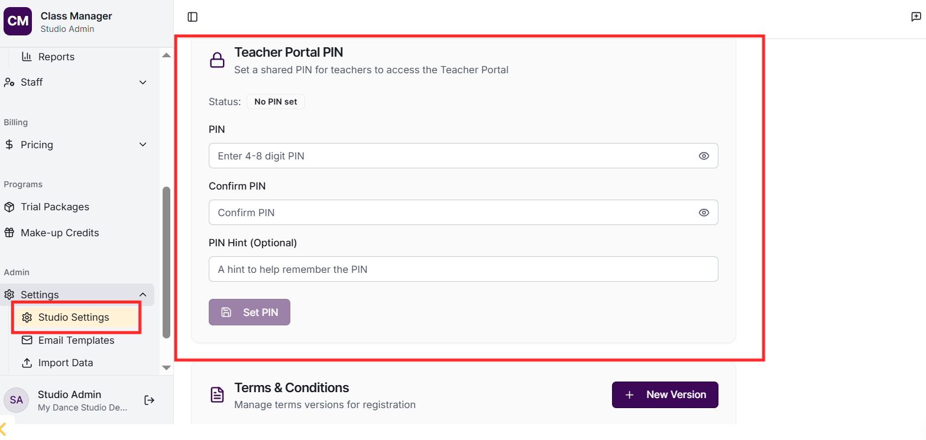Image resolution: width=926 pixels, height=440 pixels.
Task: Open Email Templates in sidebar
Action: [x=76, y=340]
